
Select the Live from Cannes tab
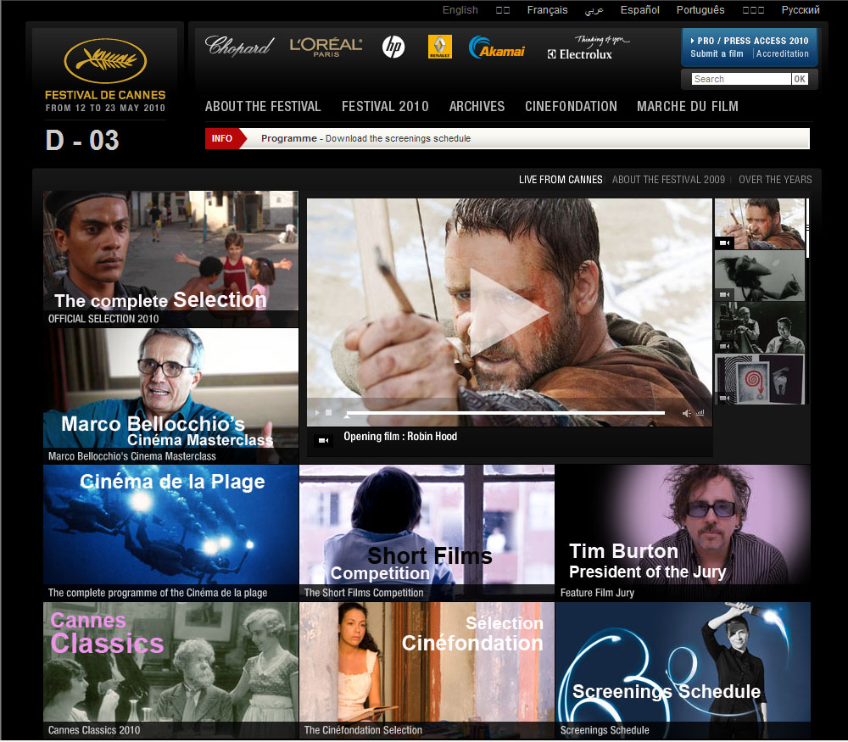[561, 180]
